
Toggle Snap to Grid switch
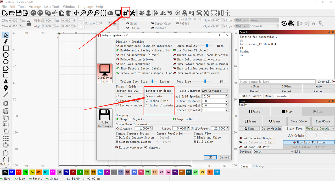pos(174,119)
